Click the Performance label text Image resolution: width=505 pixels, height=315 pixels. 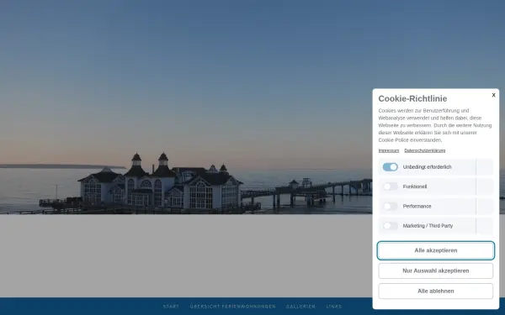click(x=417, y=207)
